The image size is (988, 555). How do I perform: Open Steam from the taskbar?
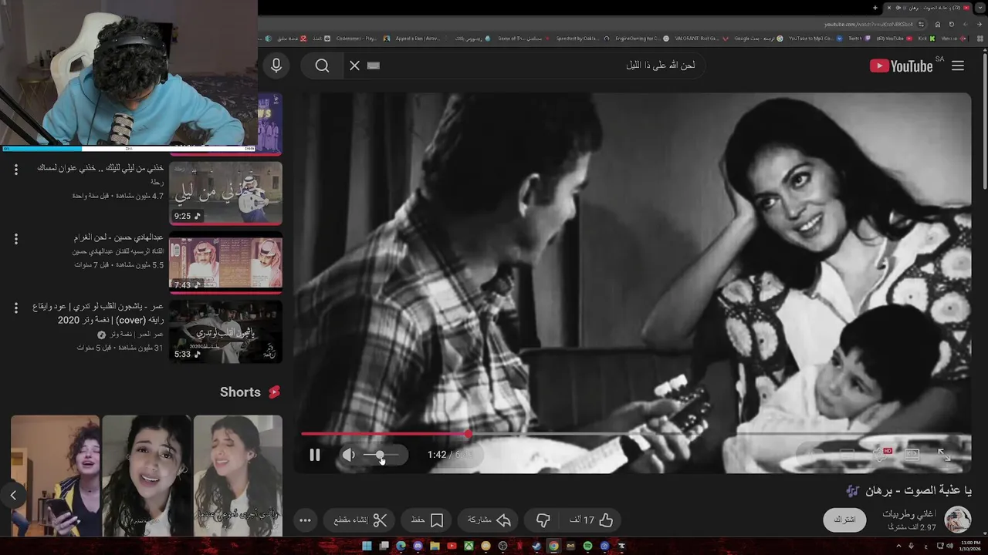click(x=536, y=547)
